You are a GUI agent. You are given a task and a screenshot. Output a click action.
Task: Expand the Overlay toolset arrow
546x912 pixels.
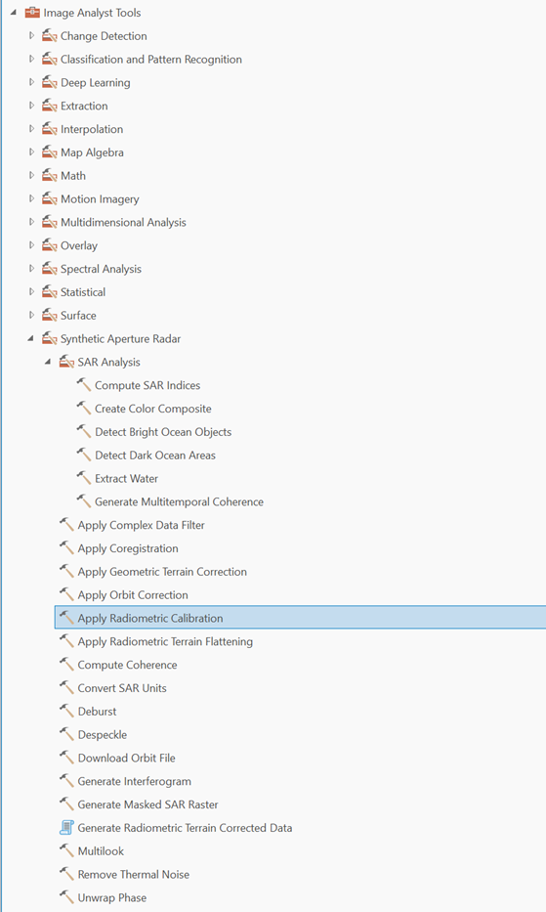click(x=31, y=245)
